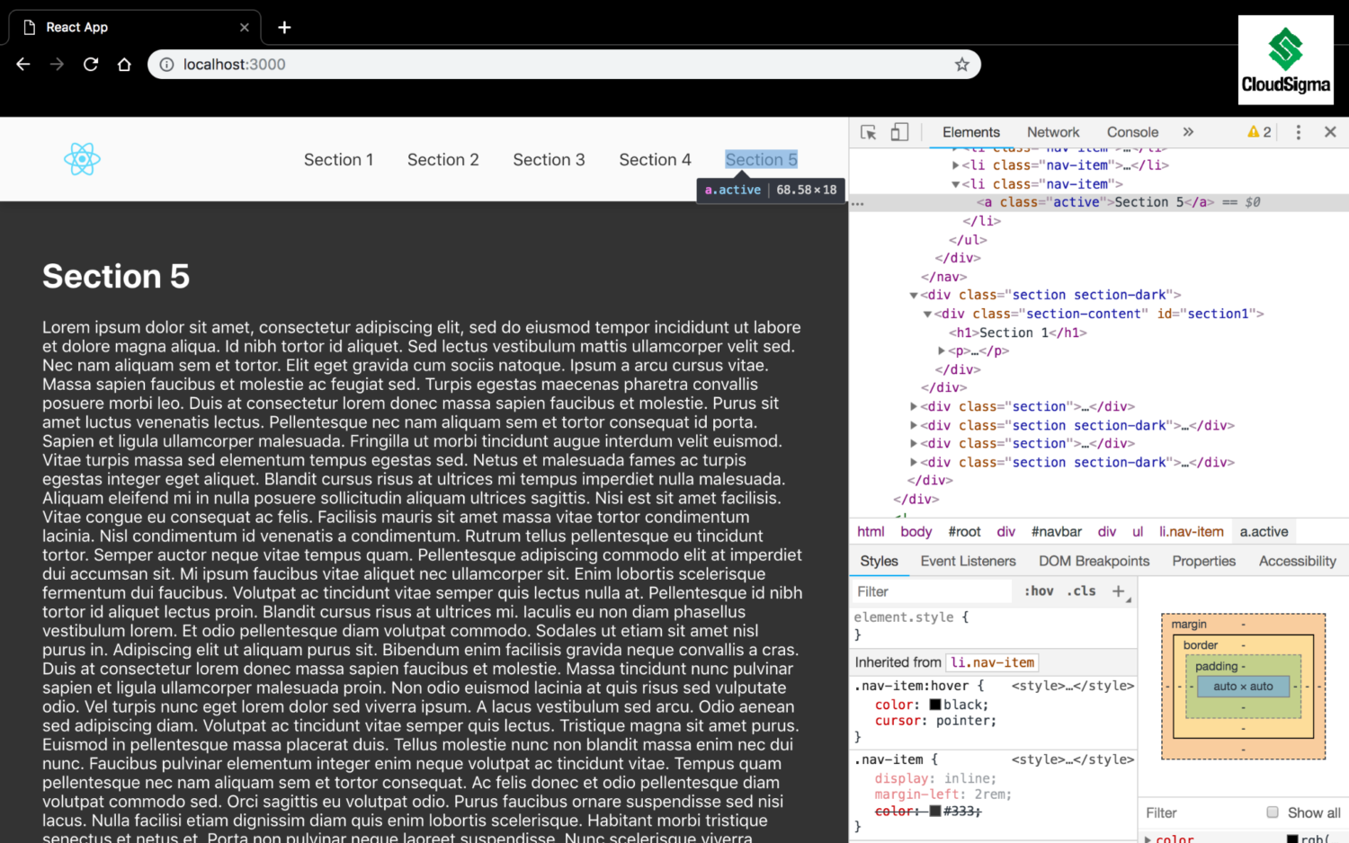
Task: Reload the page with the refresh icon
Action: click(x=90, y=64)
